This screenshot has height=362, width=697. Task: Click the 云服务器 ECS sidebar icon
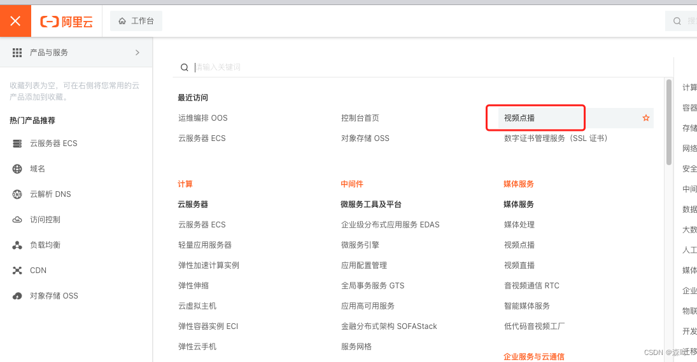pyautogui.click(x=17, y=144)
